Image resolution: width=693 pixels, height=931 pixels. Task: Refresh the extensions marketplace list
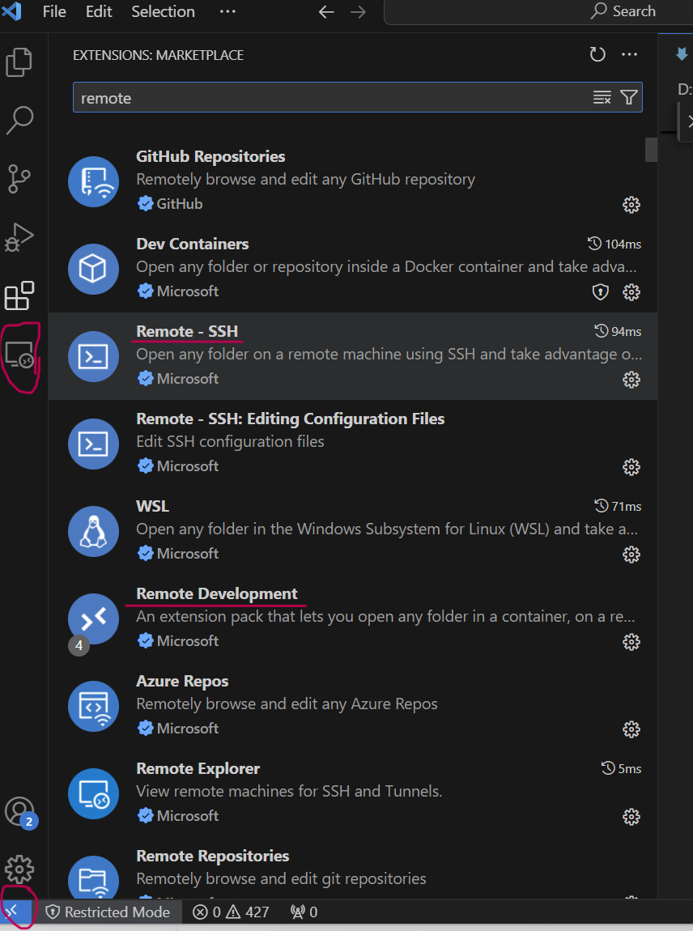click(597, 54)
